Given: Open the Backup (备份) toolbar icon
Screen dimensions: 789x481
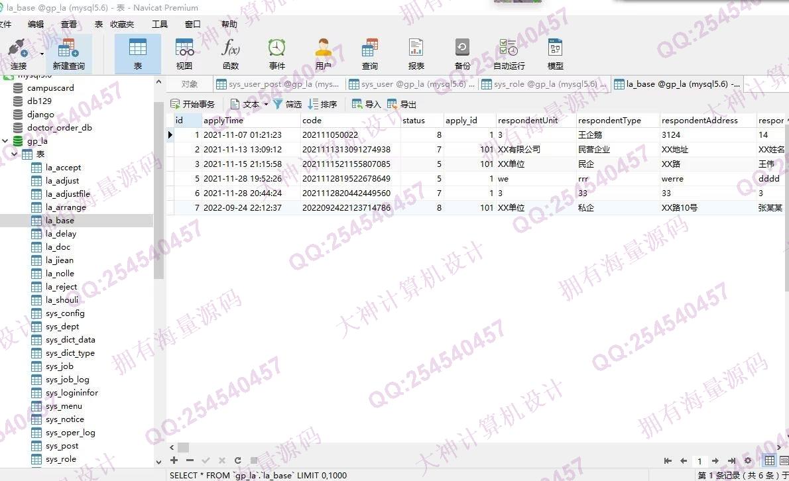Looking at the screenshot, I should 462,54.
